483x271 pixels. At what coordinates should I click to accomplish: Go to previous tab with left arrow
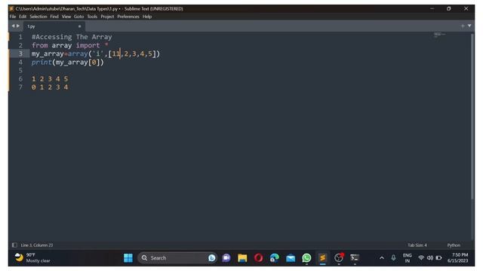pyautogui.click(x=14, y=26)
